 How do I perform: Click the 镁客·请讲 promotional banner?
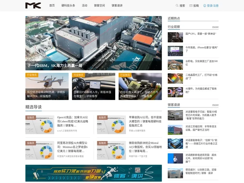click(94, 173)
